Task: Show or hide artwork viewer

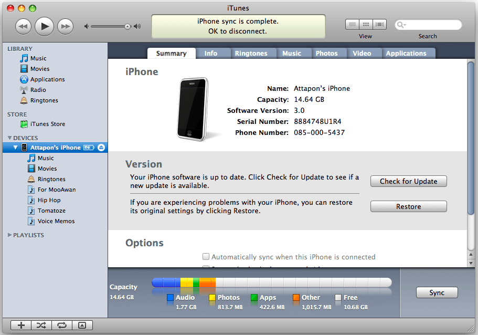Action: [82, 325]
